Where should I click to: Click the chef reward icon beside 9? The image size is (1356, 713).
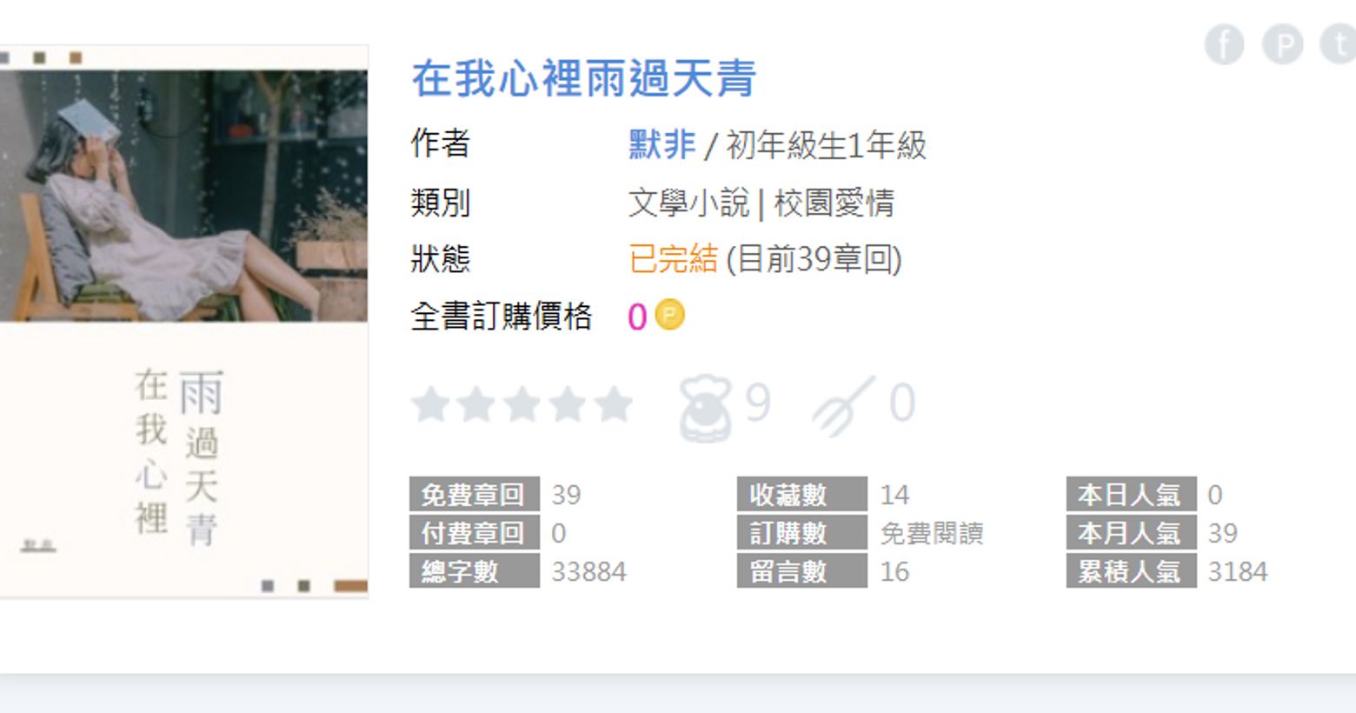[x=705, y=406]
